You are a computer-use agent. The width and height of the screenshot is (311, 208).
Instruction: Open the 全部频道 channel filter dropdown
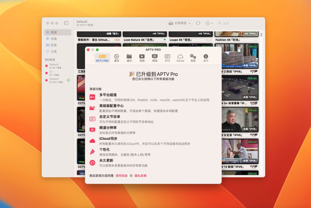tap(179, 23)
